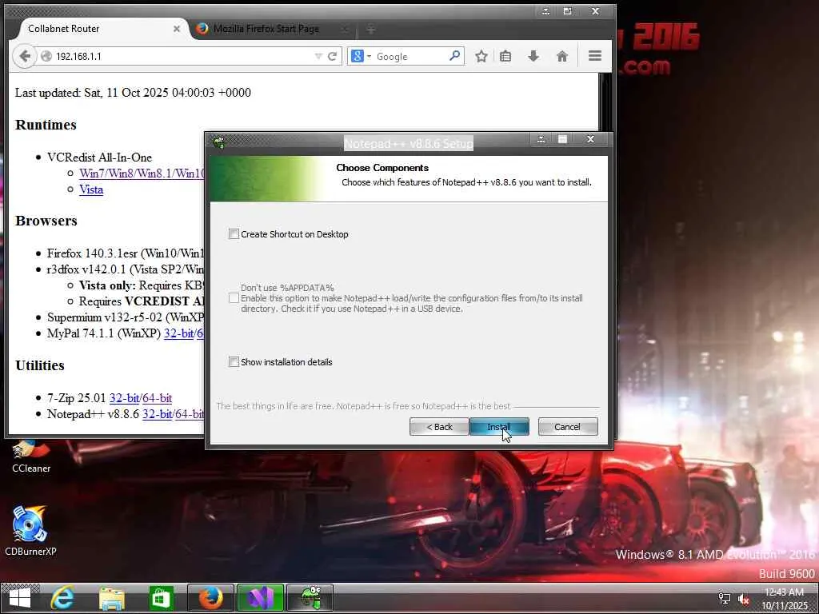
Task: Switch to Mozilla Firefox Start Page tab
Action: click(x=266, y=29)
